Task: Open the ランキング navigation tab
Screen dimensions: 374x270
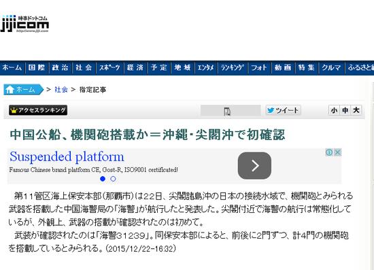Action: [233, 68]
